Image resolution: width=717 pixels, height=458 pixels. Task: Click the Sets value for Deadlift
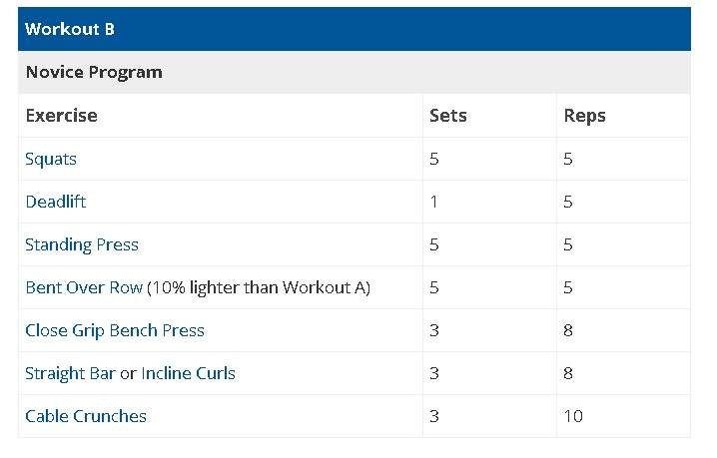click(x=434, y=202)
